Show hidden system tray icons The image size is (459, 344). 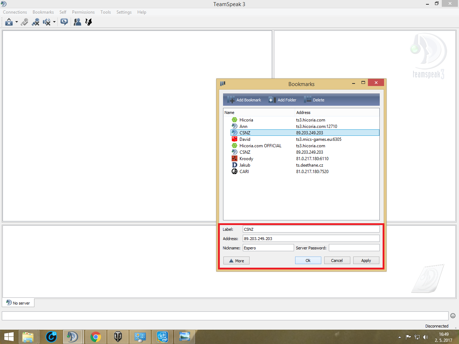coord(399,337)
